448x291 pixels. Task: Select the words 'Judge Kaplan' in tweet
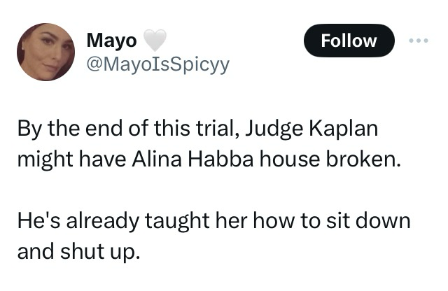[x=311, y=129]
